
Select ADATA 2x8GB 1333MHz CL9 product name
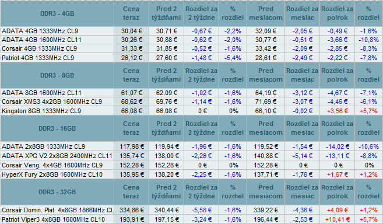(x=44, y=147)
